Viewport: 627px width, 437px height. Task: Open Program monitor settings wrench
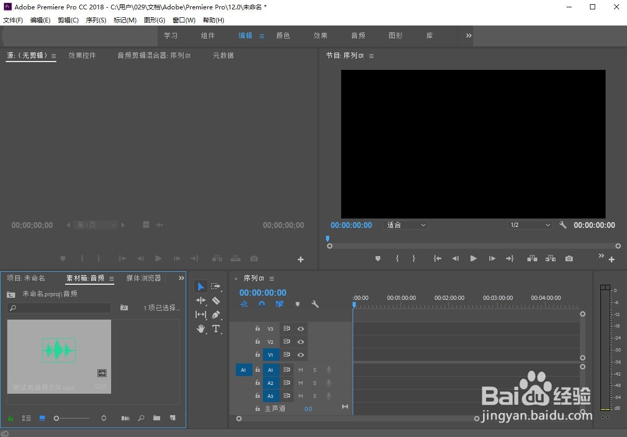[x=563, y=225]
